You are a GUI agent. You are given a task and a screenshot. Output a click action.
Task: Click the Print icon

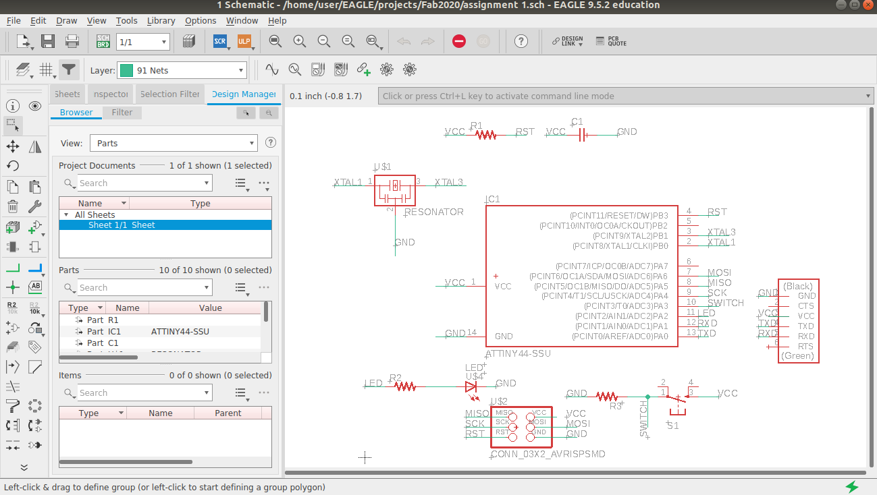click(x=72, y=41)
